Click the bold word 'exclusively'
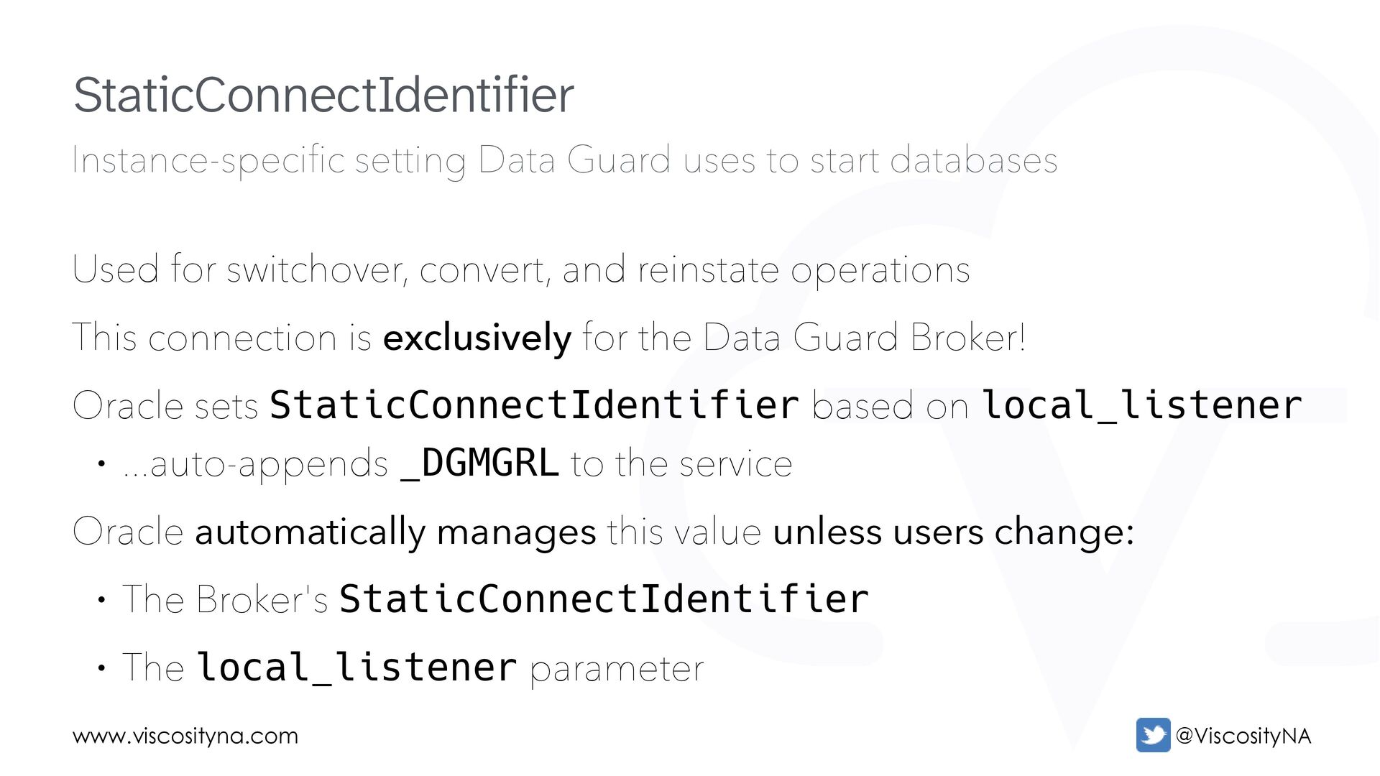 [477, 338]
